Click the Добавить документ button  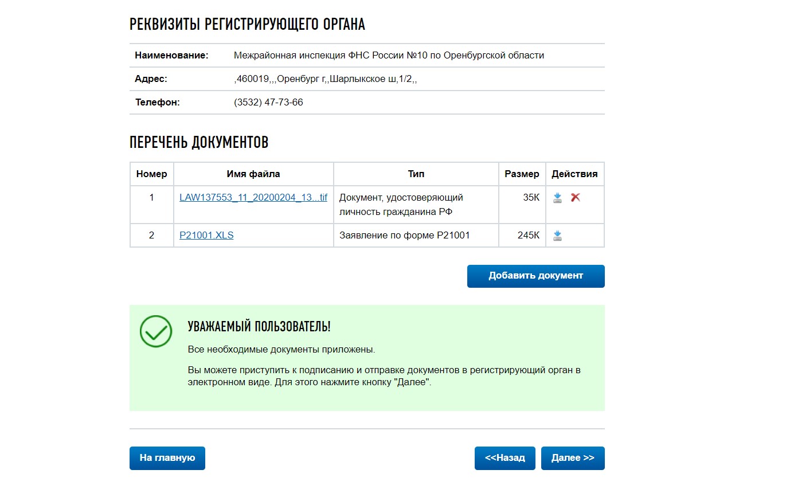[x=536, y=276]
